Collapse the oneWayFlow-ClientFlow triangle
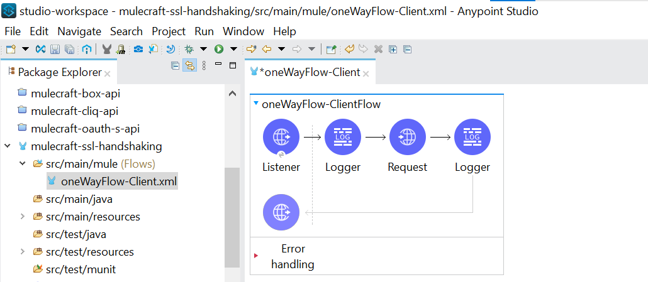The height and width of the screenshot is (282, 648). (256, 104)
